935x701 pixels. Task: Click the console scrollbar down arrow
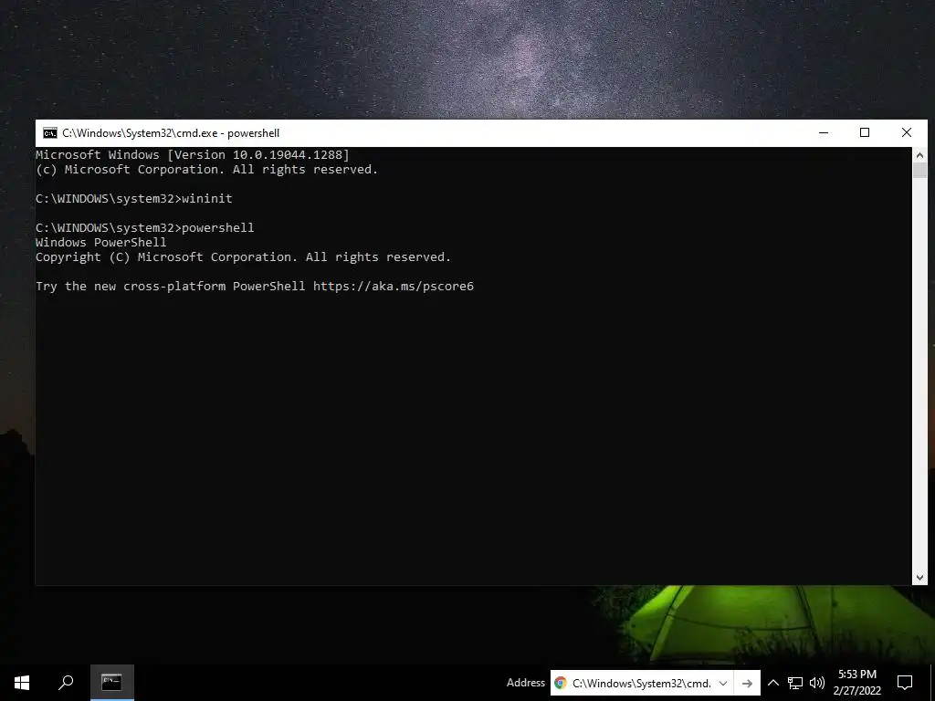pyautogui.click(x=919, y=577)
